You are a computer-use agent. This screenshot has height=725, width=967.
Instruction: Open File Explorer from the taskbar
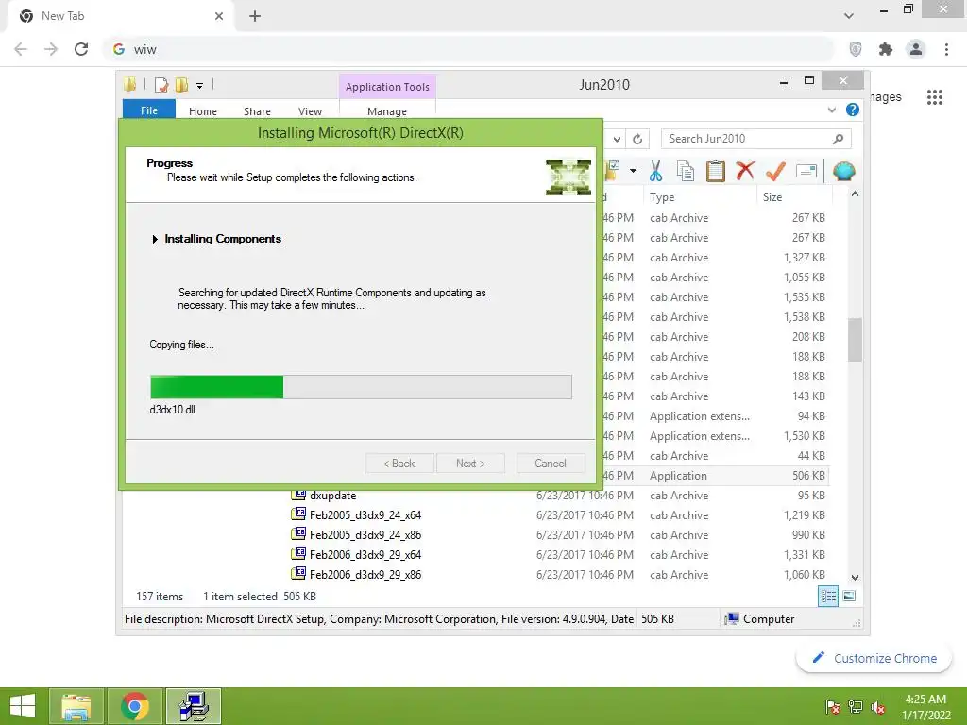(x=76, y=706)
